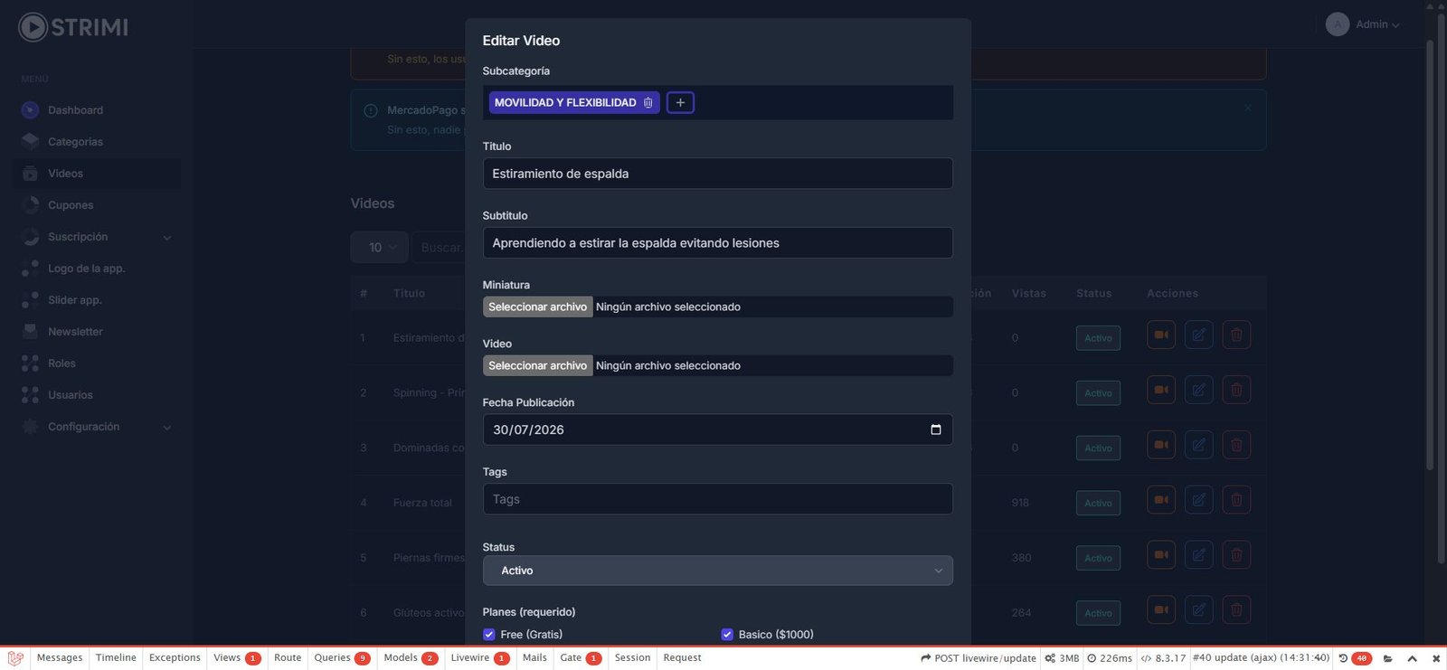Choose a Miniatura file with Seleccionar archivo
Image resolution: width=1447 pixels, height=670 pixels.
(538, 307)
